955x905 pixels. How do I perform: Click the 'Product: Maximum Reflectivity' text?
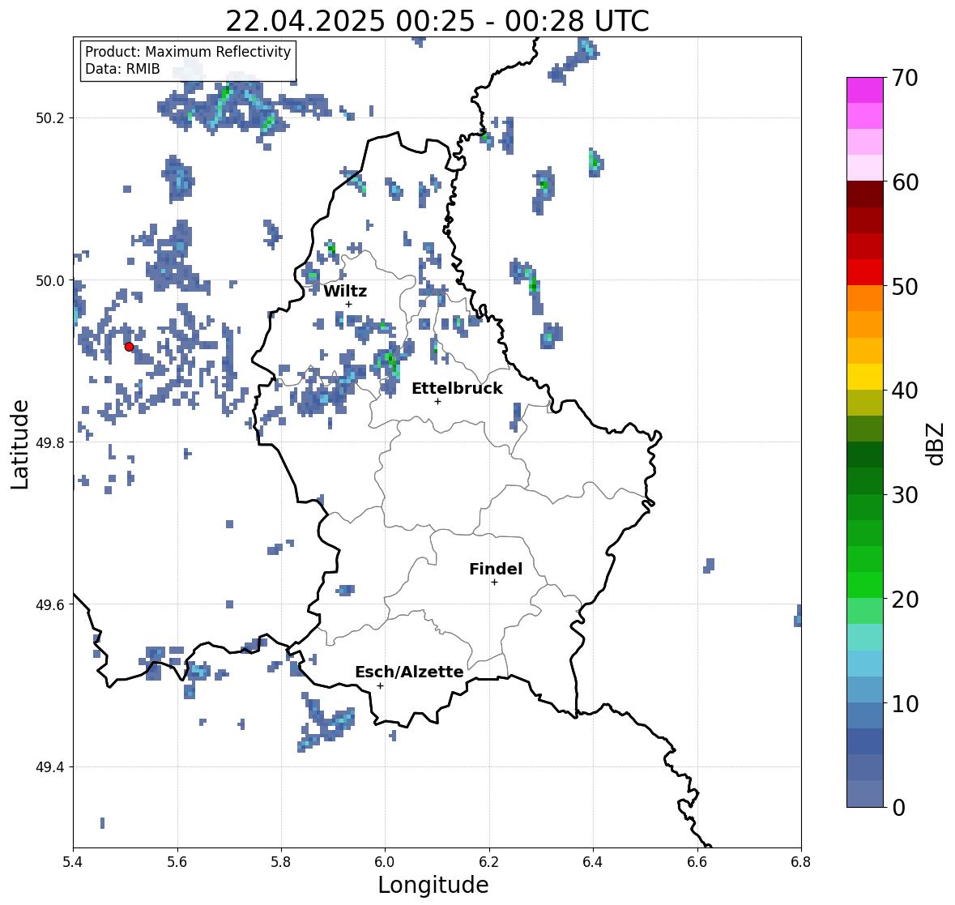tap(188, 52)
